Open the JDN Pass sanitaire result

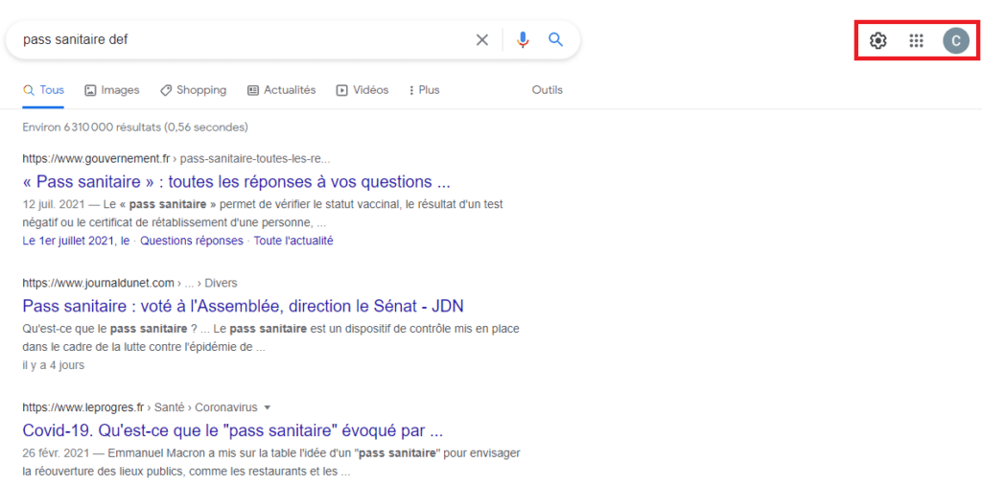coord(243,306)
